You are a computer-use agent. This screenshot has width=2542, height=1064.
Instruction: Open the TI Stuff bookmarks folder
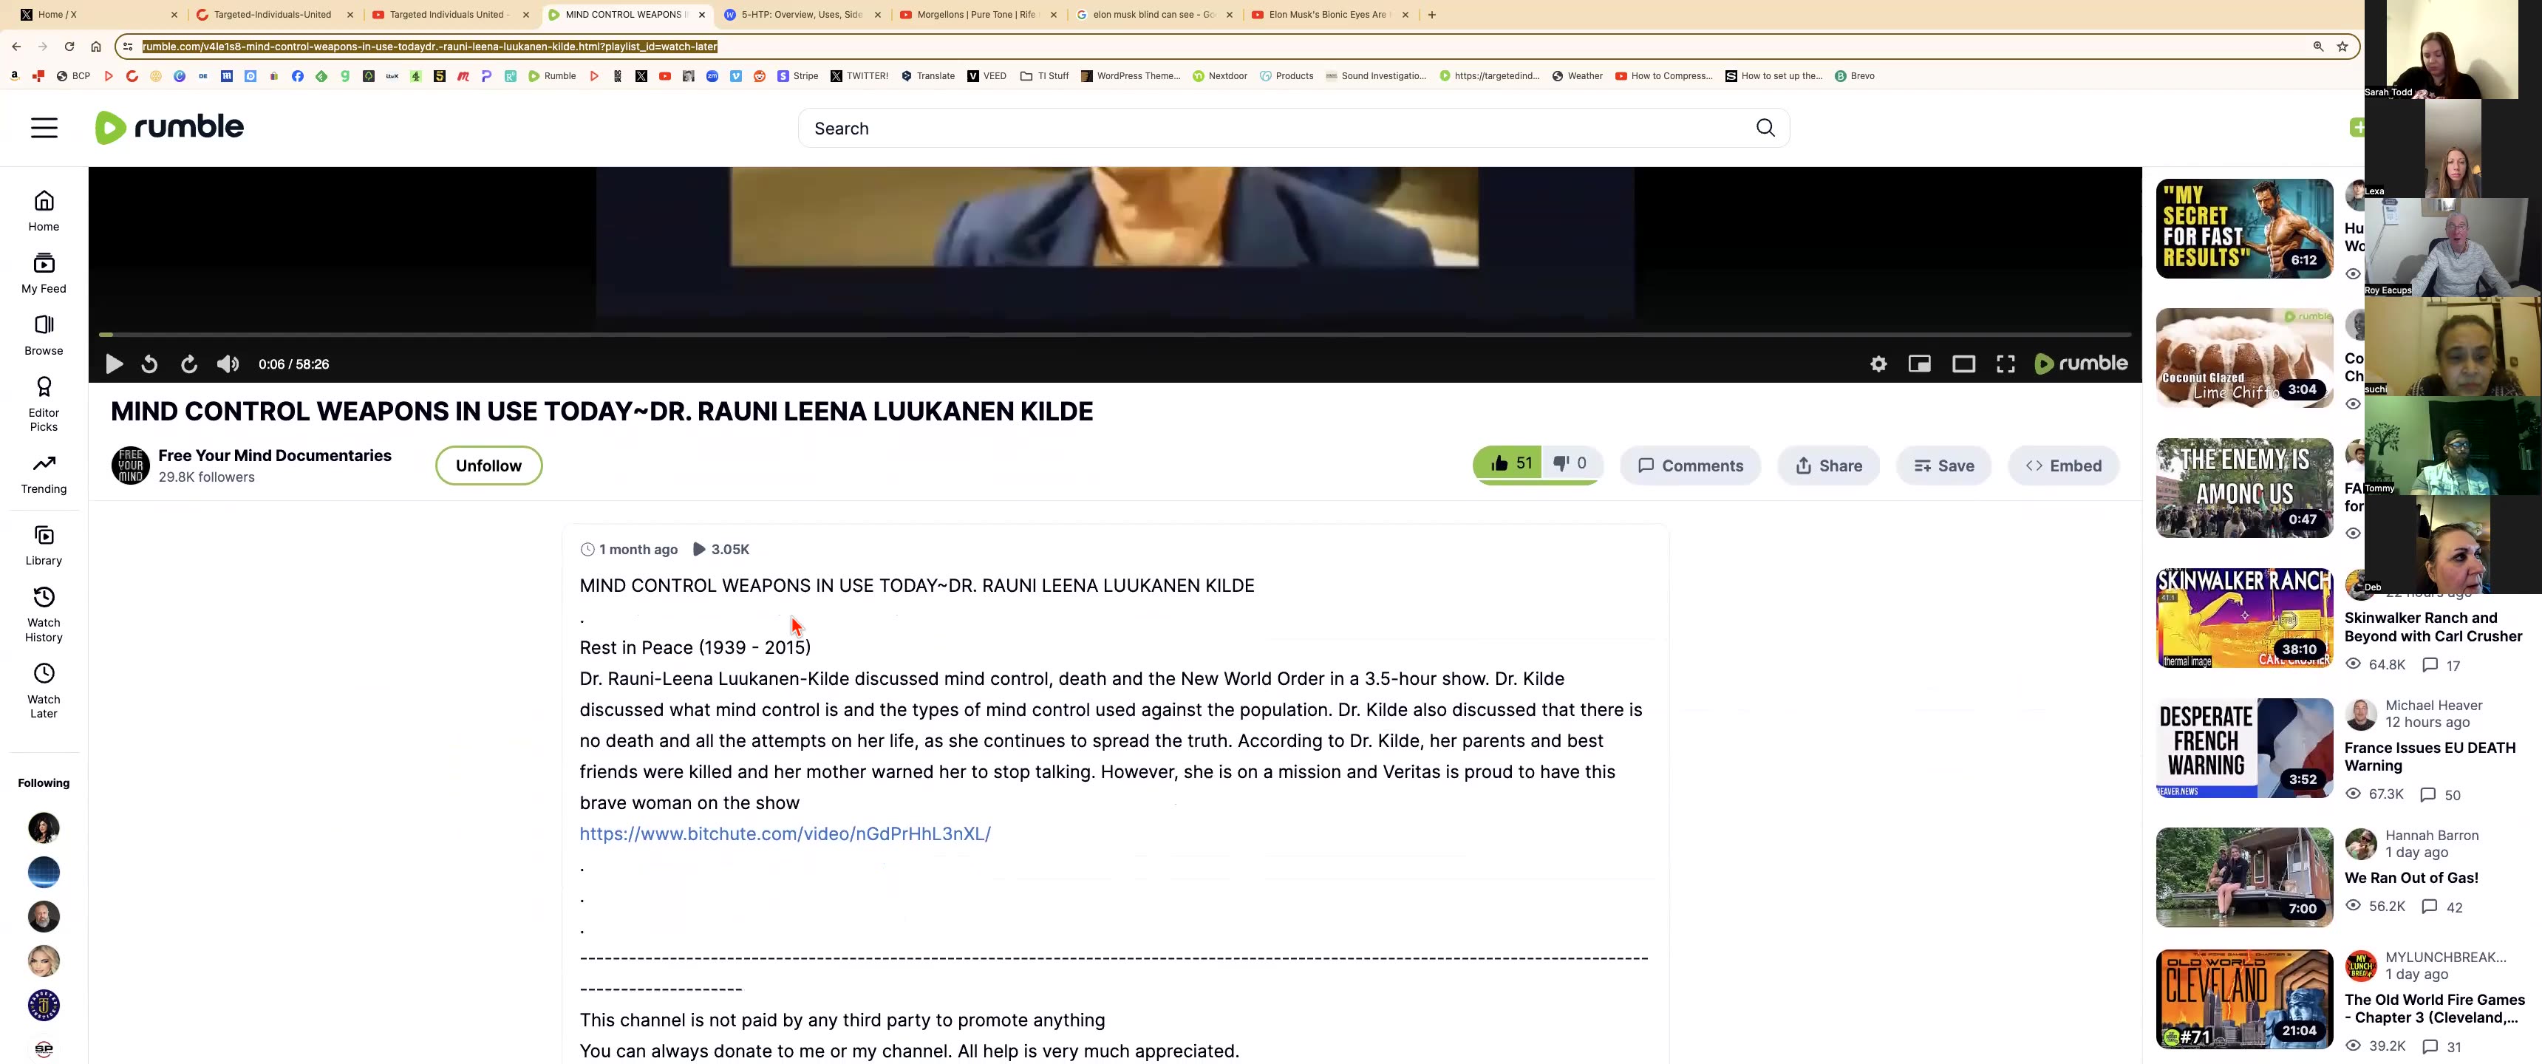pos(1045,76)
